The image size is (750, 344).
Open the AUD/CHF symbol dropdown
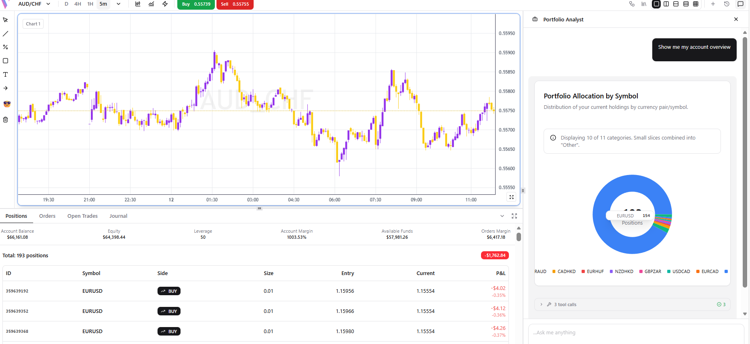tap(34, 4)
